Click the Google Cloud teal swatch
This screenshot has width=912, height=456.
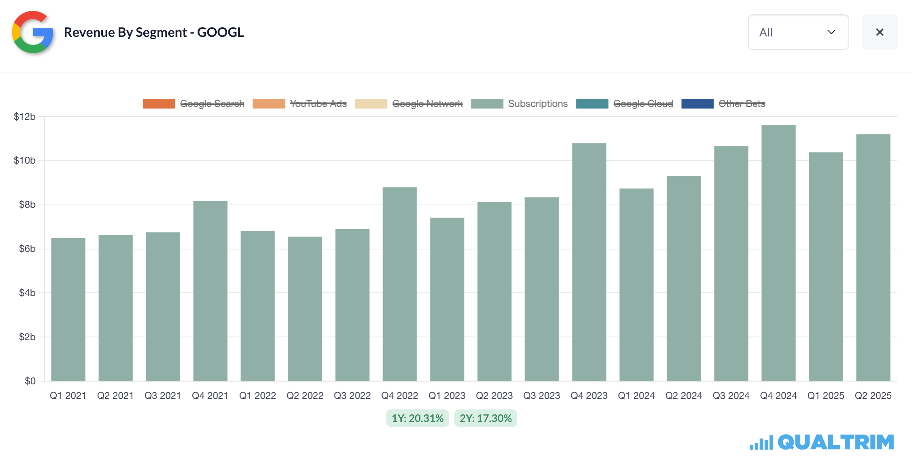point(592,104)
